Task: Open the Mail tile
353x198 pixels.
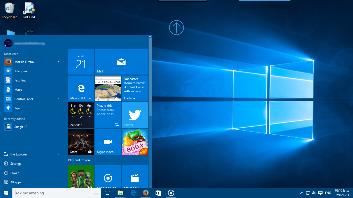Action: 121,62
